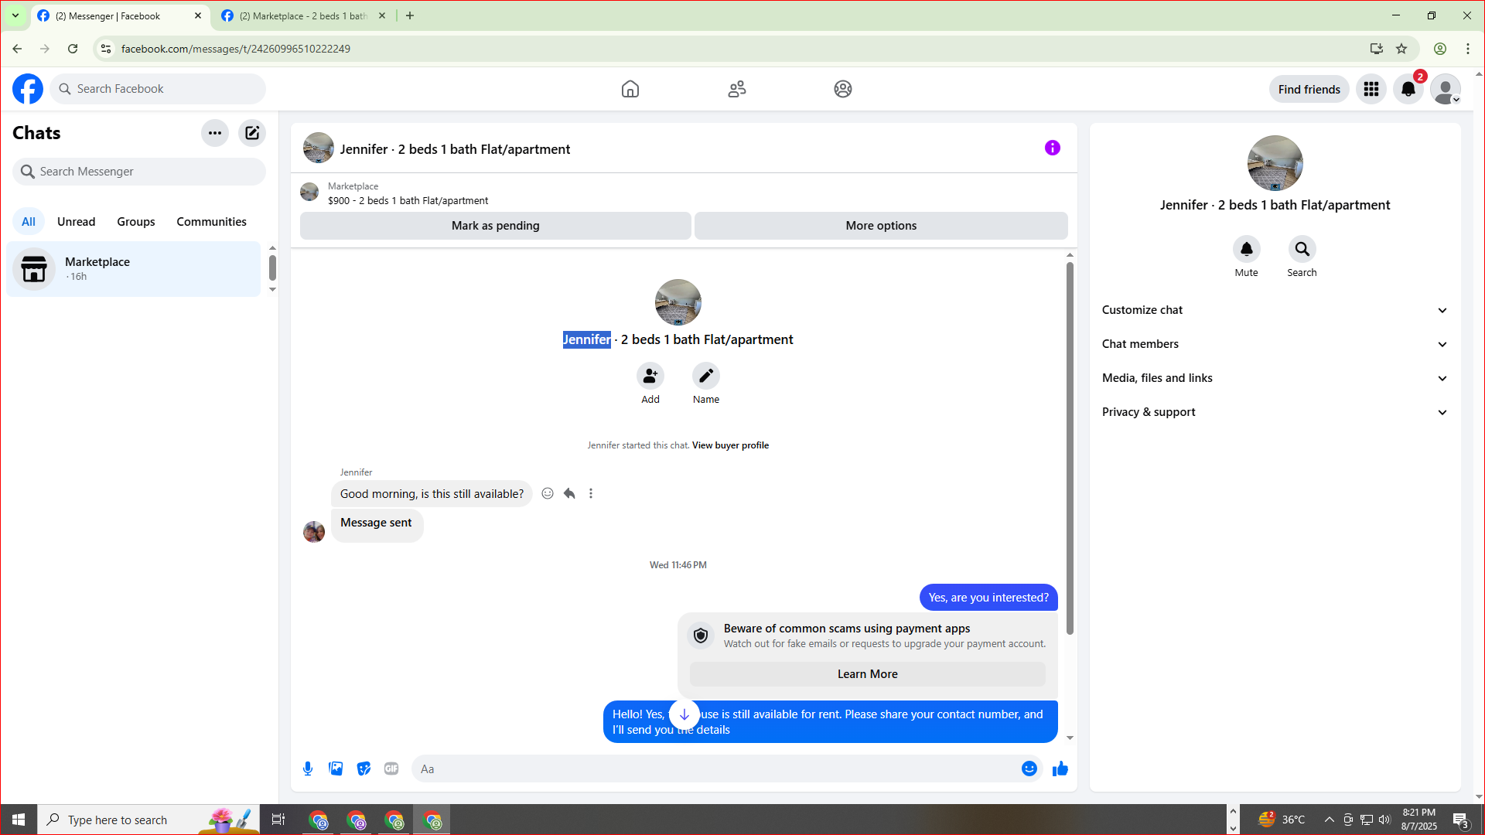Image resolution: width=1485 pixels, height=835 pixels.
Task: Record a voice clip microphone icon
Action: click(308, 769)
